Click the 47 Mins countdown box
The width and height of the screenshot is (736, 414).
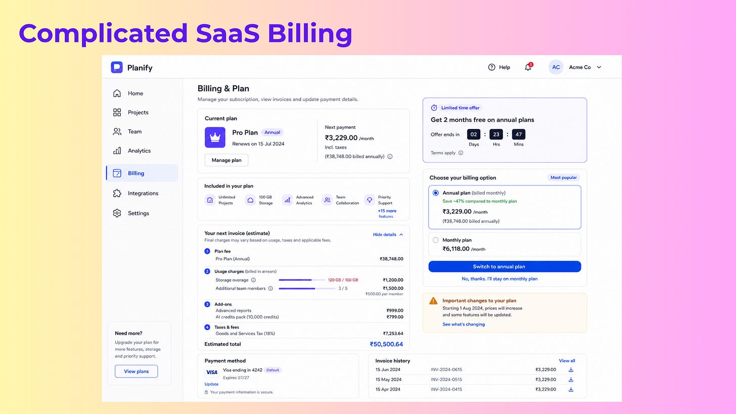click(x=519, y=134)
